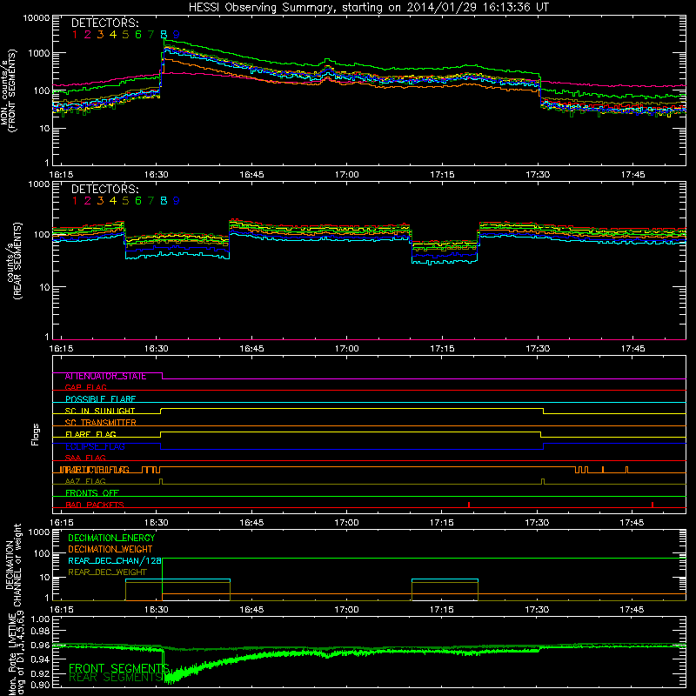Click 16:45 tick below the flags plot
696x696 pixels.
251,523
